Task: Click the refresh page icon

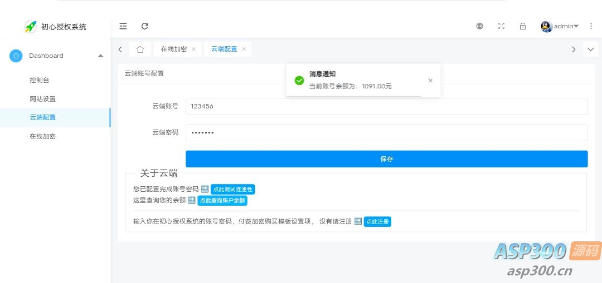Action: [145, 26]
